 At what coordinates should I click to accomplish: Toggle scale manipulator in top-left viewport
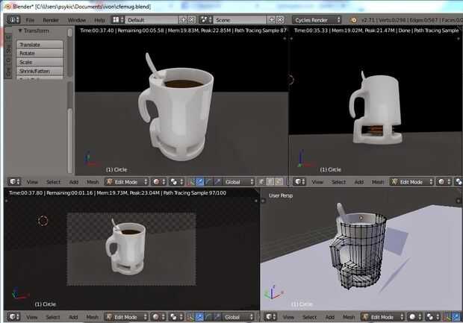pos(217,182)
